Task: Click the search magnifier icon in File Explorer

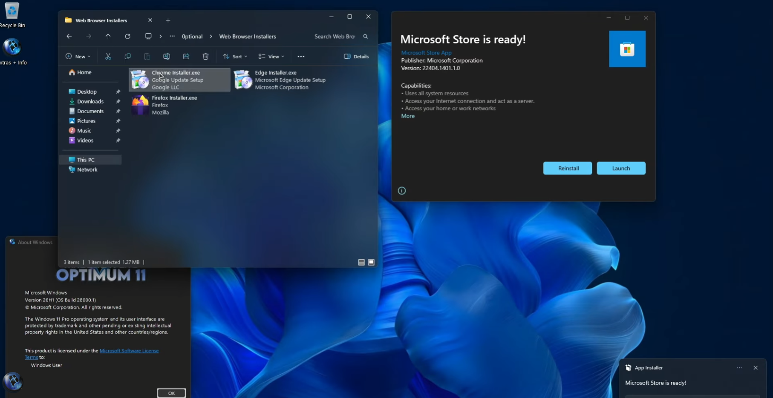Action: 365,37
